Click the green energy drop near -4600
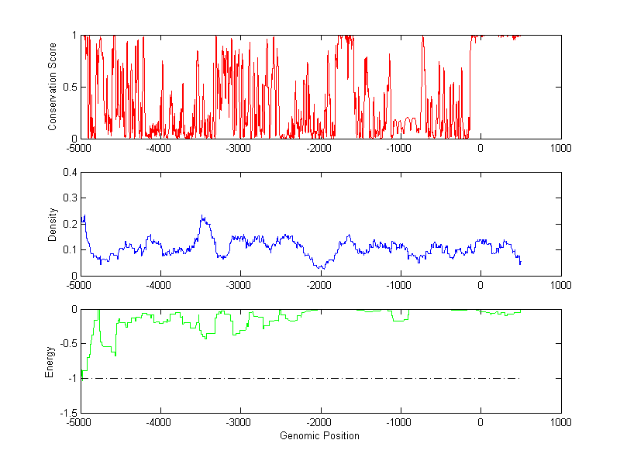 [115, 352]
